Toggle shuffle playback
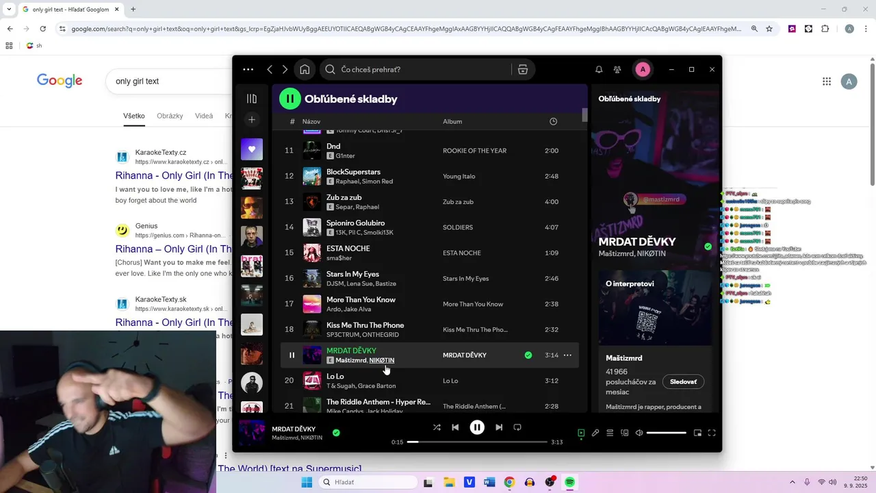 (437, 427)
